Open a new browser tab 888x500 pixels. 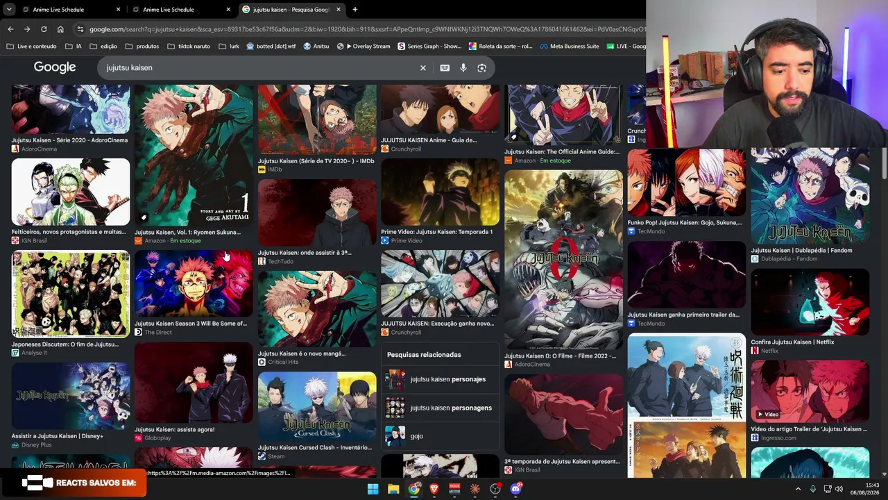355,10
